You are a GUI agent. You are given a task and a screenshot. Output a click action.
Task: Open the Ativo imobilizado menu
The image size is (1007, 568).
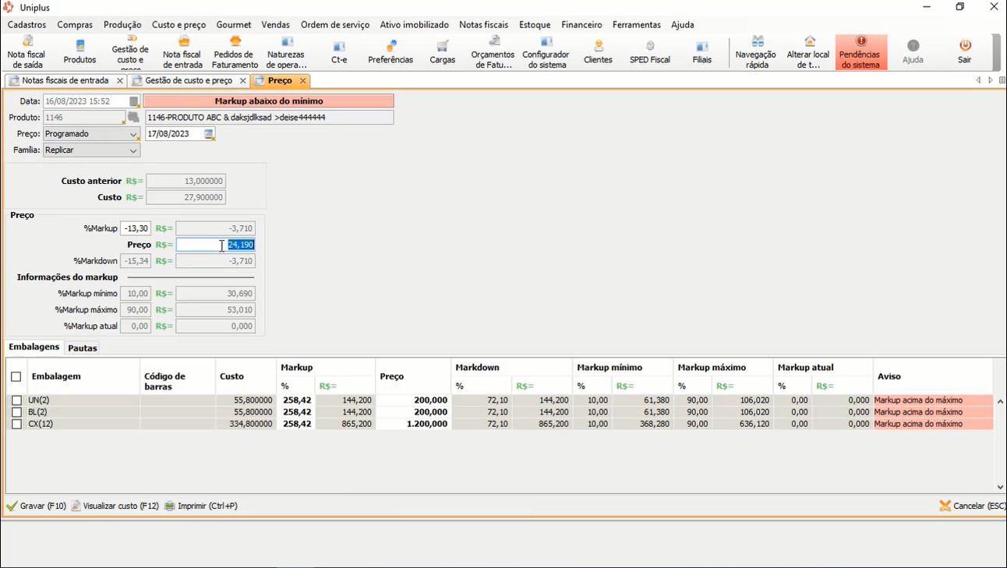414,25
